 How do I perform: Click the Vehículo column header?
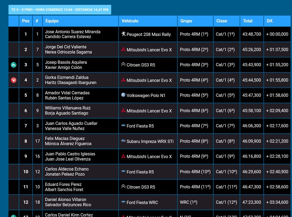coord(148,21)
